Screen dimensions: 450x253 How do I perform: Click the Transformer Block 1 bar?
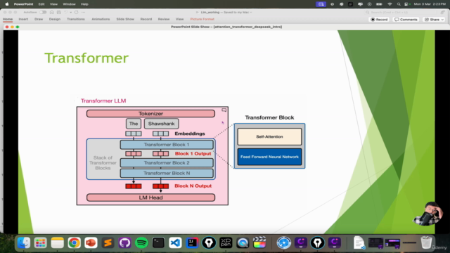click(x=167, y=145)
